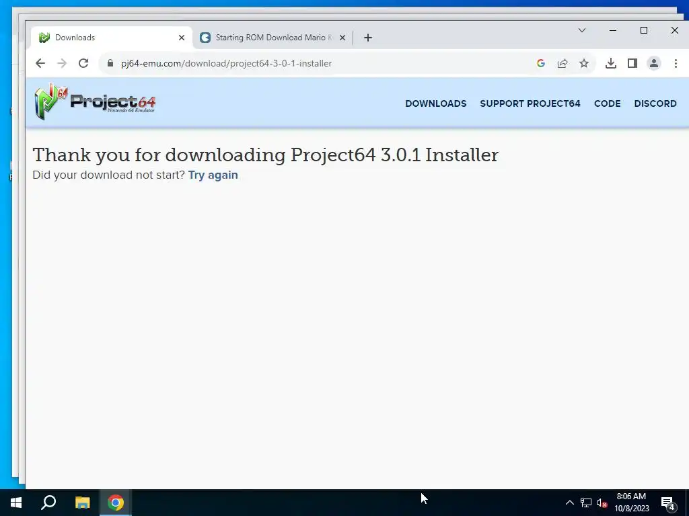The width and height of the screenshot is (689, 516).
Task: Go back to the previous page
Action: coord(40,63)
